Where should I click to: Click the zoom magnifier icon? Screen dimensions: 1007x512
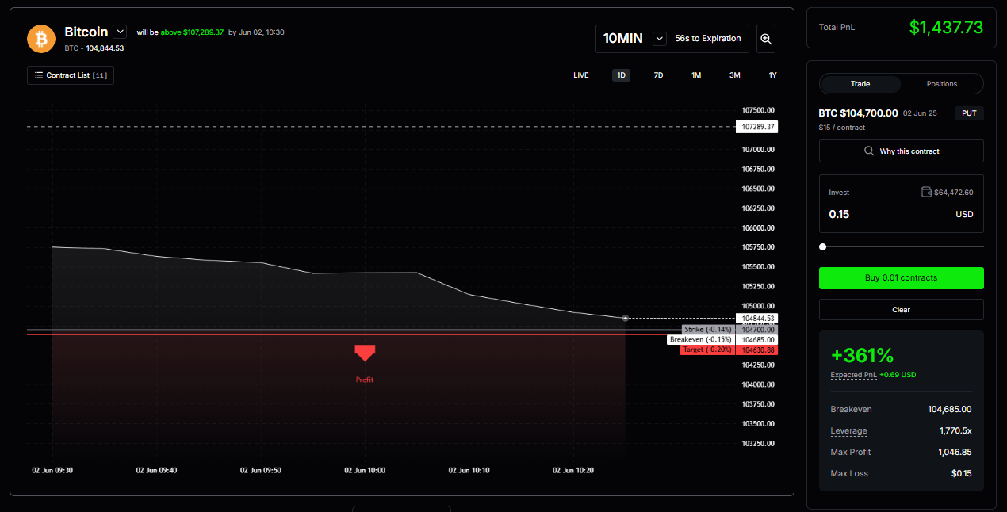click(766, 39)
